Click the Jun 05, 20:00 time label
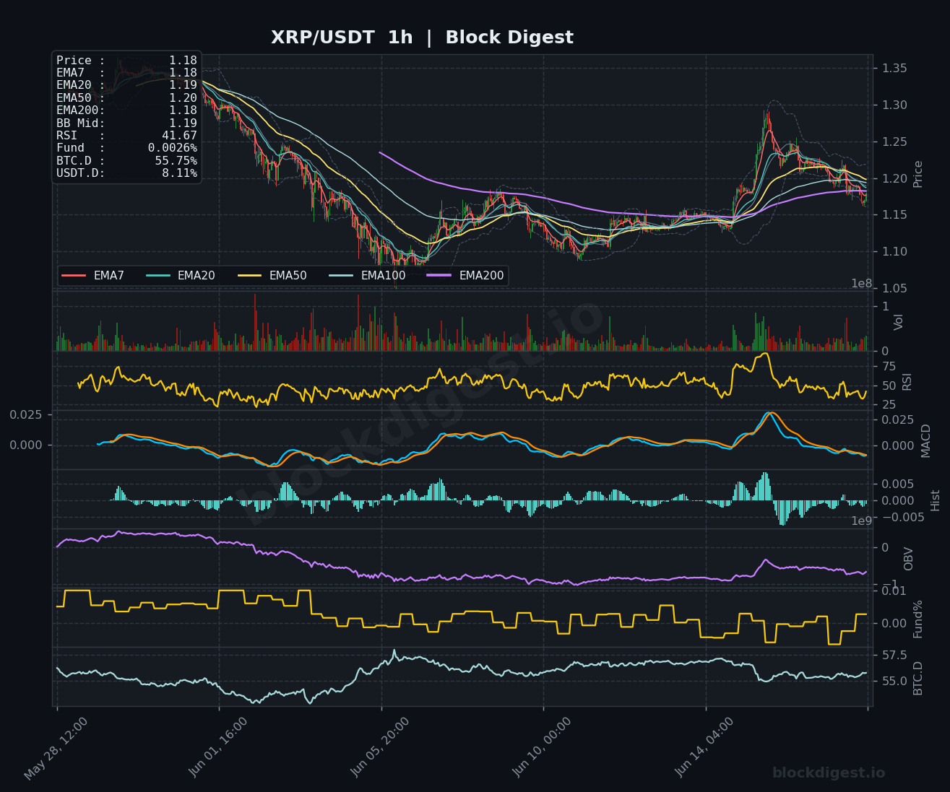 (x=381, y=747)
